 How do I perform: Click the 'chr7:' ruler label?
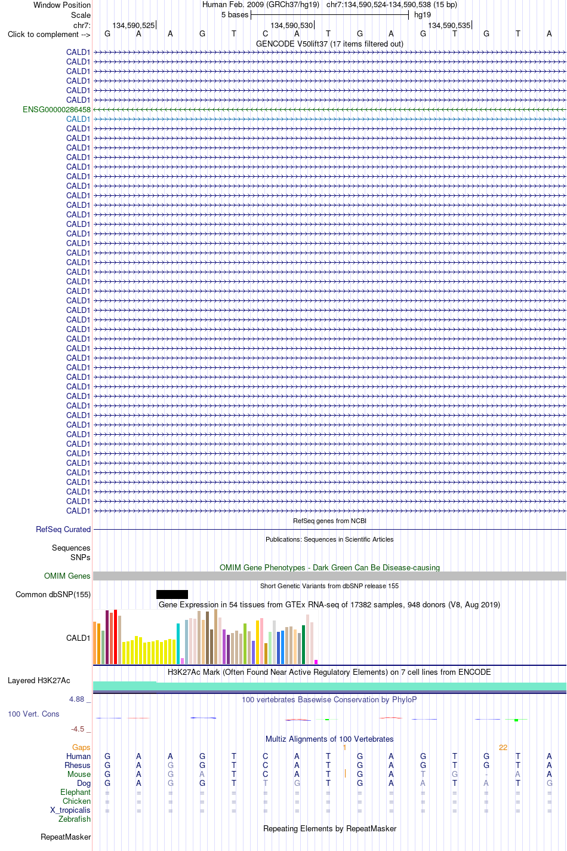(x=82, y=25)
